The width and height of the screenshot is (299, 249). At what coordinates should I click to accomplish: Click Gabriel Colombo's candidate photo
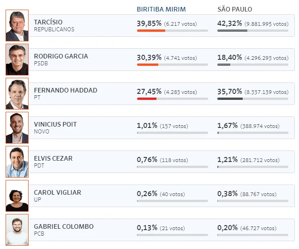click(17, 230)
